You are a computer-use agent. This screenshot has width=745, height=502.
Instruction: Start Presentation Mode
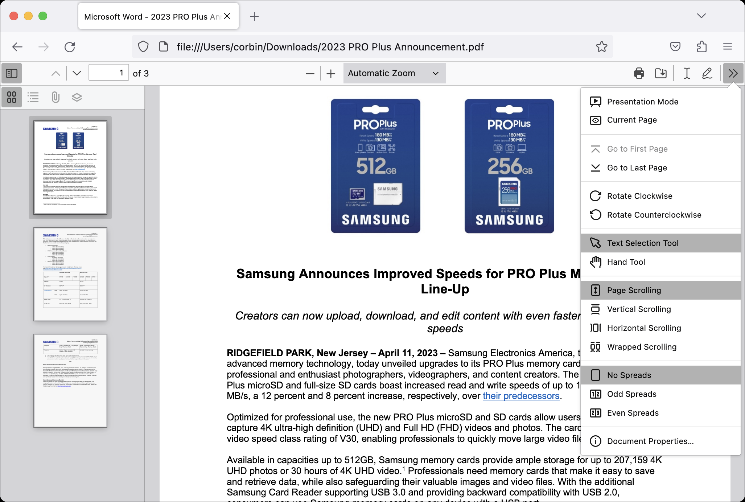pyautogui.click(x=660, y=102)
